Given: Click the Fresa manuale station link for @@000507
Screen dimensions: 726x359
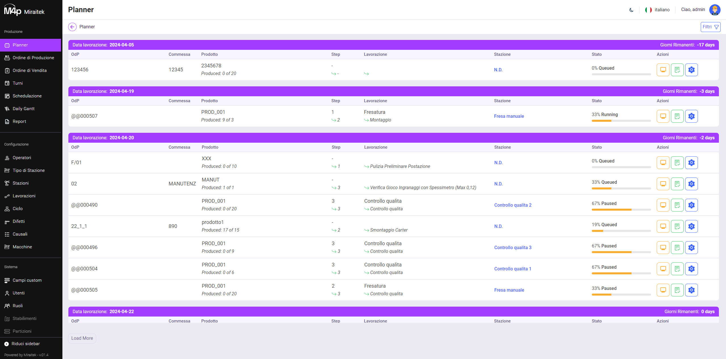Looking at the screenshot, I should tap(509, 116).
